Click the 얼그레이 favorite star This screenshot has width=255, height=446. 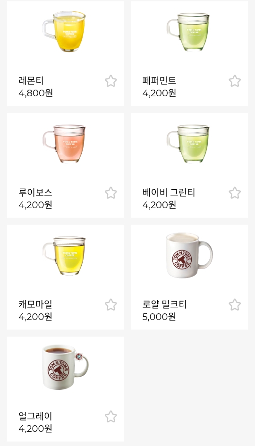[110, 417]
